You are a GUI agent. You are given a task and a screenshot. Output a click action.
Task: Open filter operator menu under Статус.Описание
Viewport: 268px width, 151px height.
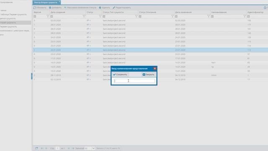pos(140,16)
